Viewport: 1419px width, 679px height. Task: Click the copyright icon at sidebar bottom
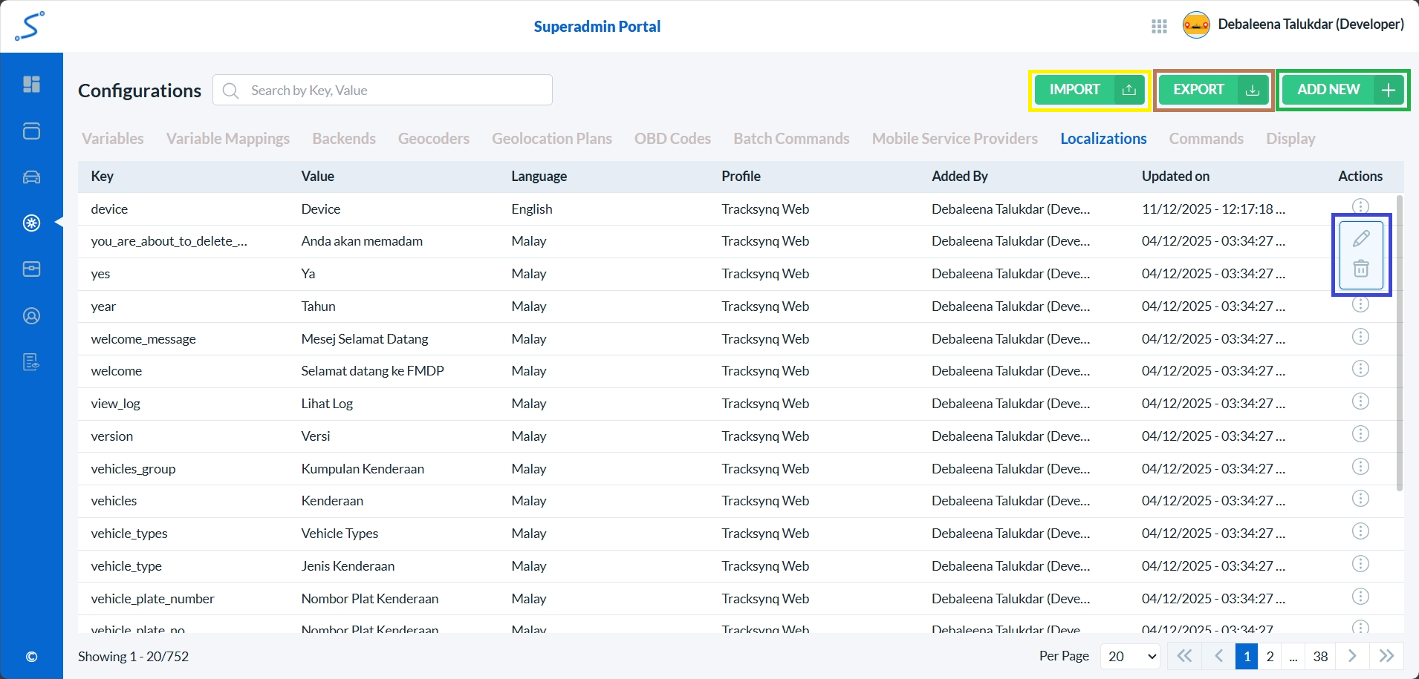click(x=32, y=657)
